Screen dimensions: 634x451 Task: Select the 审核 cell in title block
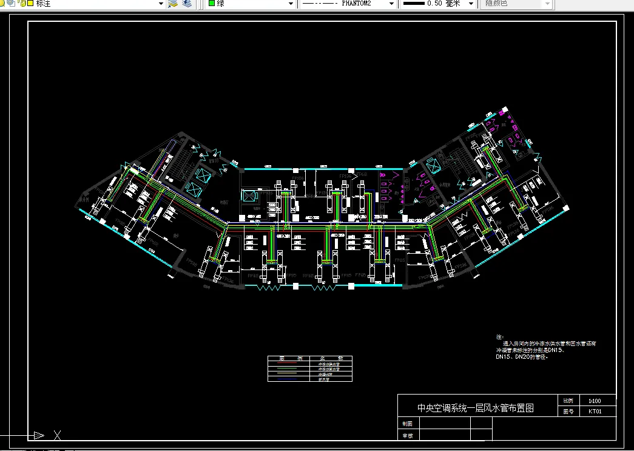[408, 436]
